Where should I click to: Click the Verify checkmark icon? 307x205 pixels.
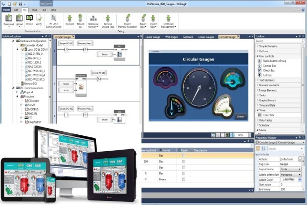(39, 18)
